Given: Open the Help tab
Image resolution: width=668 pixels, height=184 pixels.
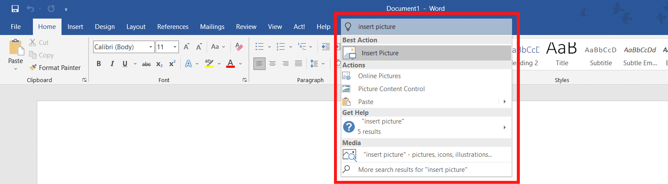Looking at the screenshot, I should tap(324, 27).
